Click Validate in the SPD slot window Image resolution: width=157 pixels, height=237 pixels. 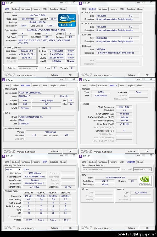pos(55,228)
